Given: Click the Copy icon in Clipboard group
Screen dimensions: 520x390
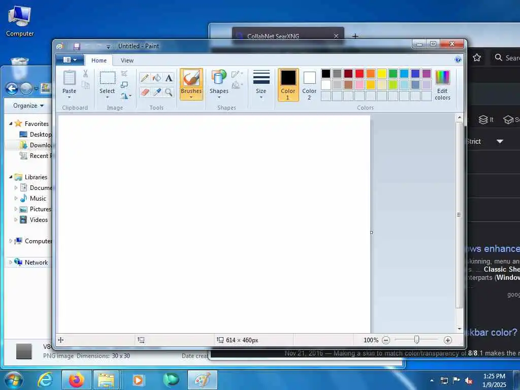Looking at the screenshot, I should (85, 85).
